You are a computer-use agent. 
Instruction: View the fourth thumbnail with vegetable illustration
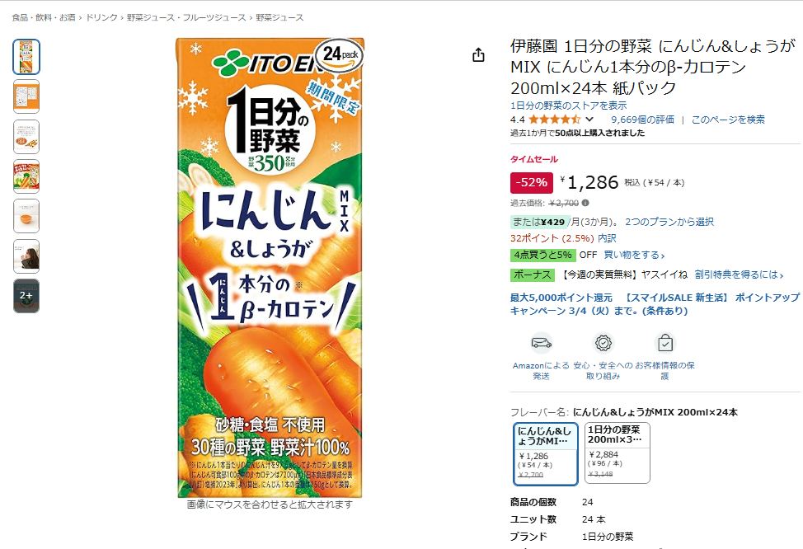(x=26, y=176)
